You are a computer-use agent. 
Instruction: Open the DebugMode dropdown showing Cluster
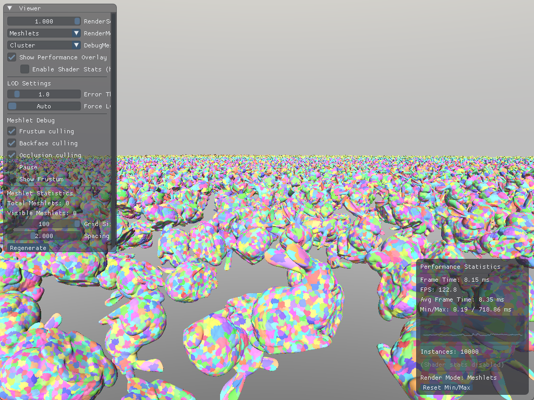point(44,45)
